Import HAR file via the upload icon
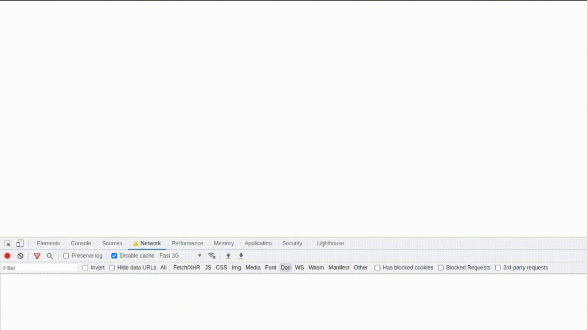The image size is (587, 330). 228,256
